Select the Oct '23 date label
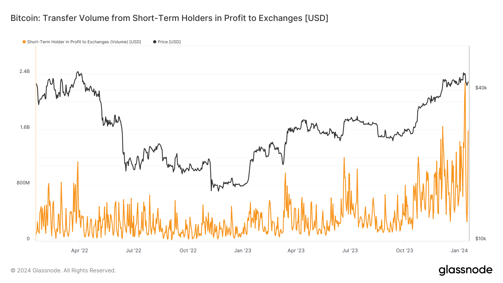This screenshot has width=503, height=283. click(x=404, y=251)
